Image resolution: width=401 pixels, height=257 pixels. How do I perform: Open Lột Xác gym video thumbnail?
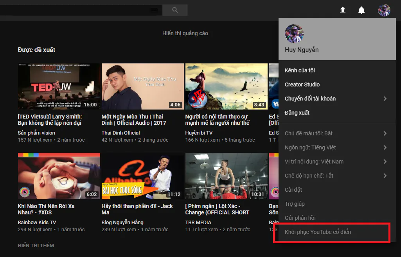coord(227,176)
